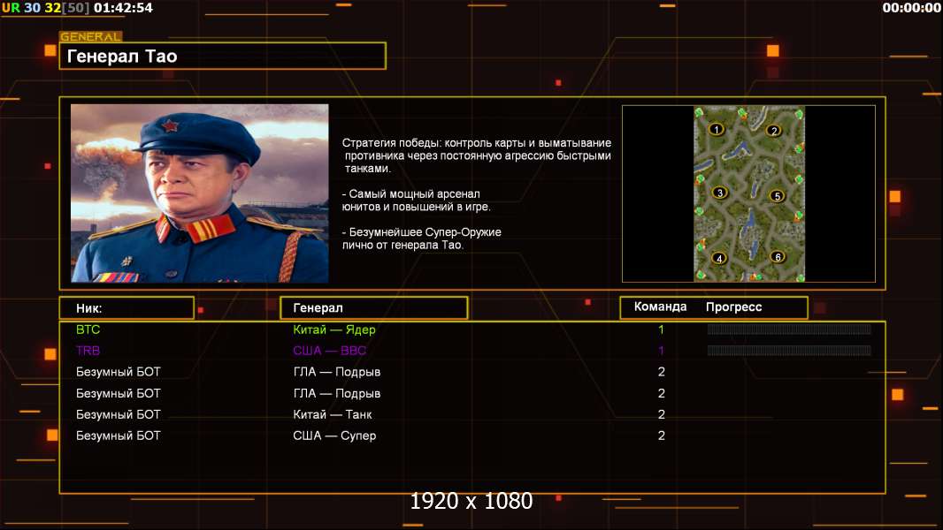This screenshot has height=530, width=943.
Task: Click the 01:42:54 clock at top left
Action: [123, 8]
